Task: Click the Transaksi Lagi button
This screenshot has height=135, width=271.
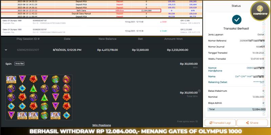Action: pos(220,123)
